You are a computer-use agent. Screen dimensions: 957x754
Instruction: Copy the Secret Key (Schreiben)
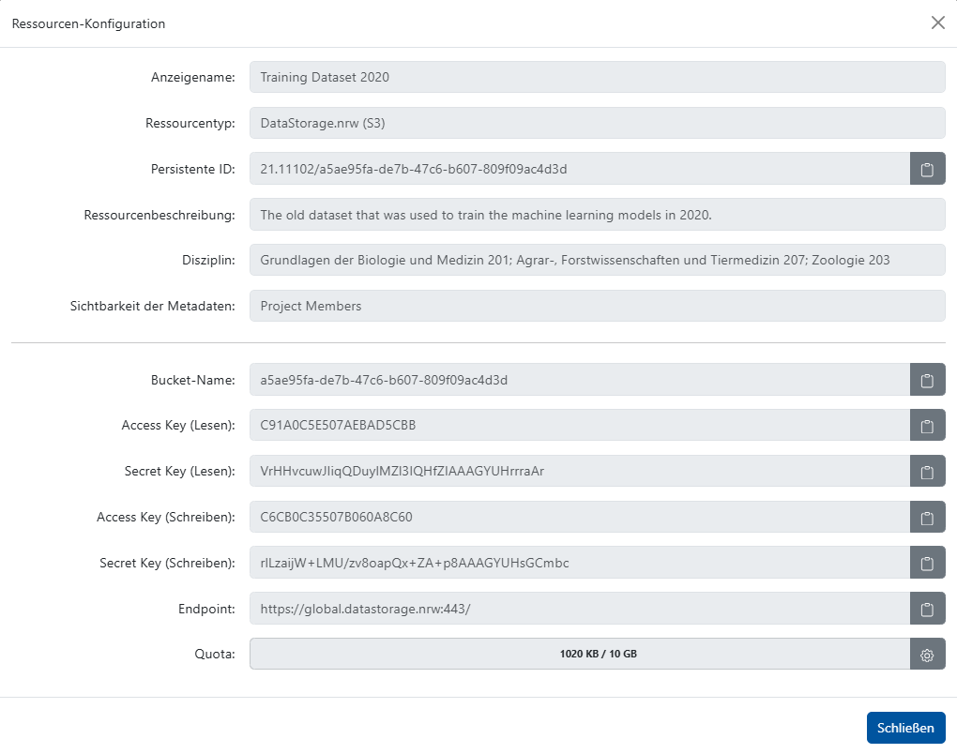(927, 563)
